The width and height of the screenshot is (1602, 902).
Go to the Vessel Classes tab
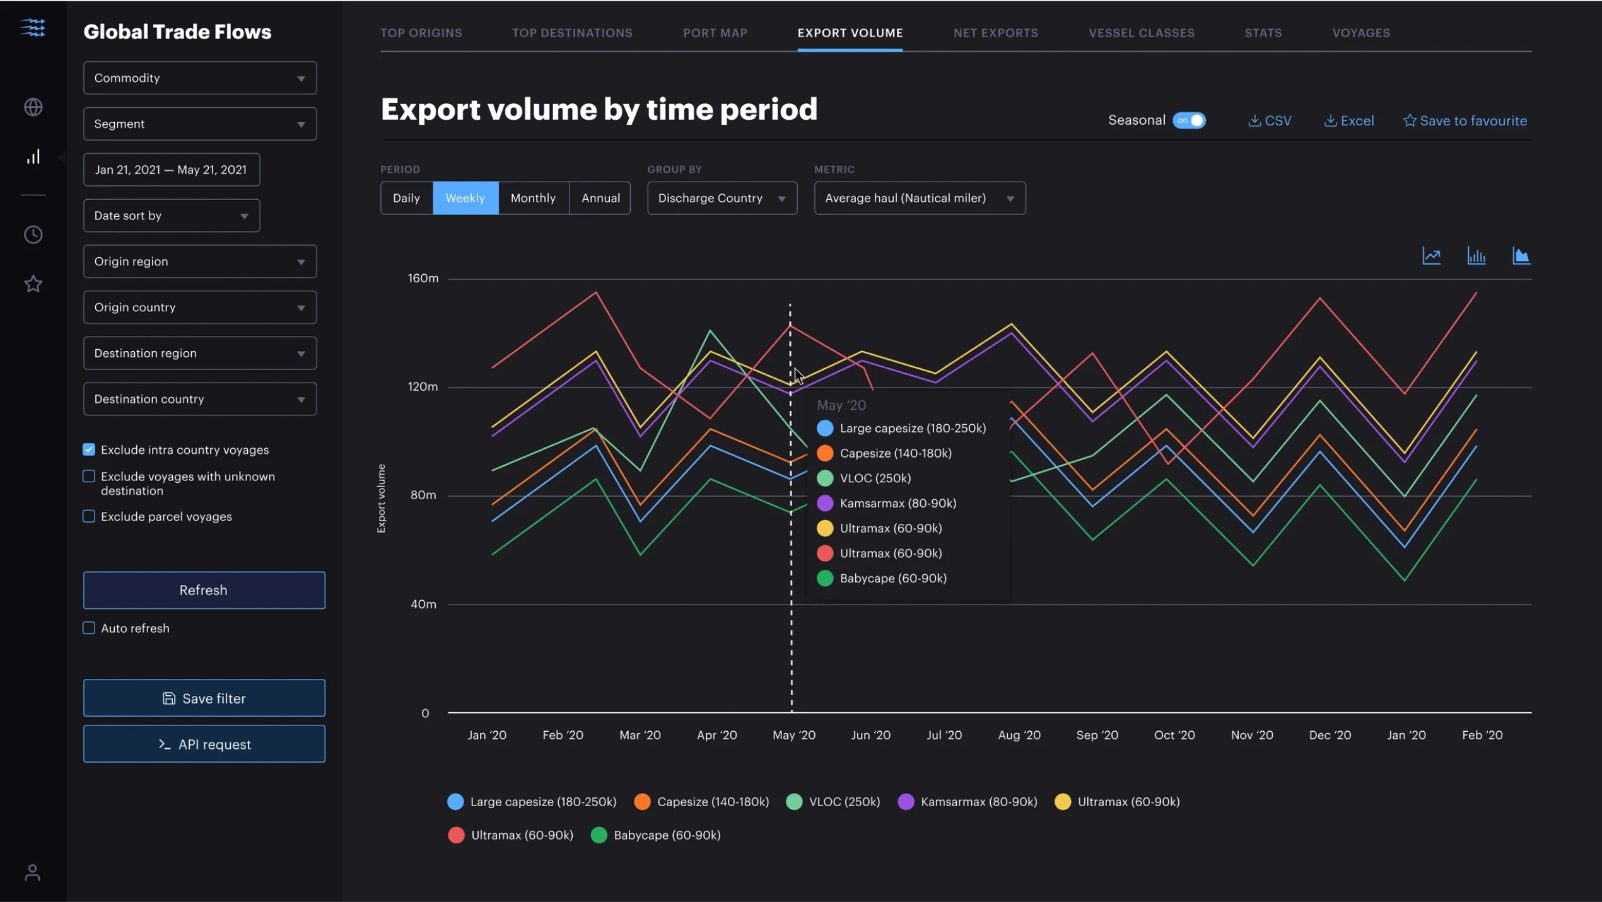click(x=1142, y=33)
